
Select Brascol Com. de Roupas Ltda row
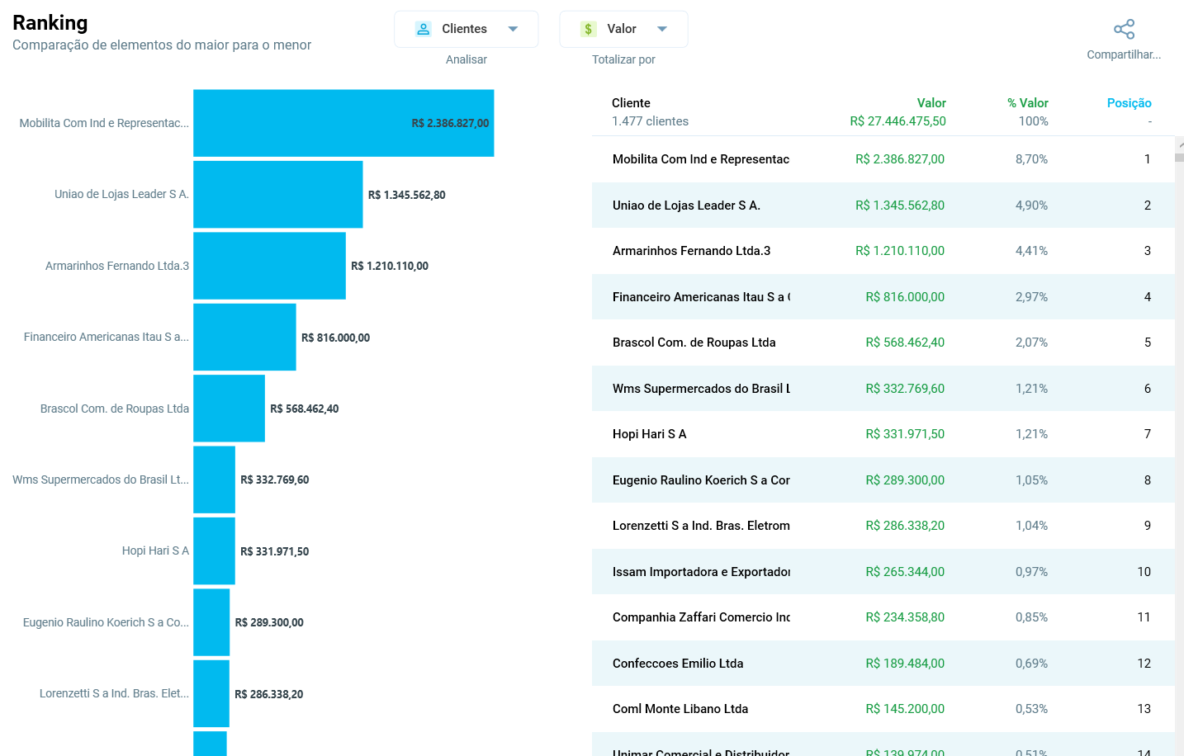click(883, 343)
